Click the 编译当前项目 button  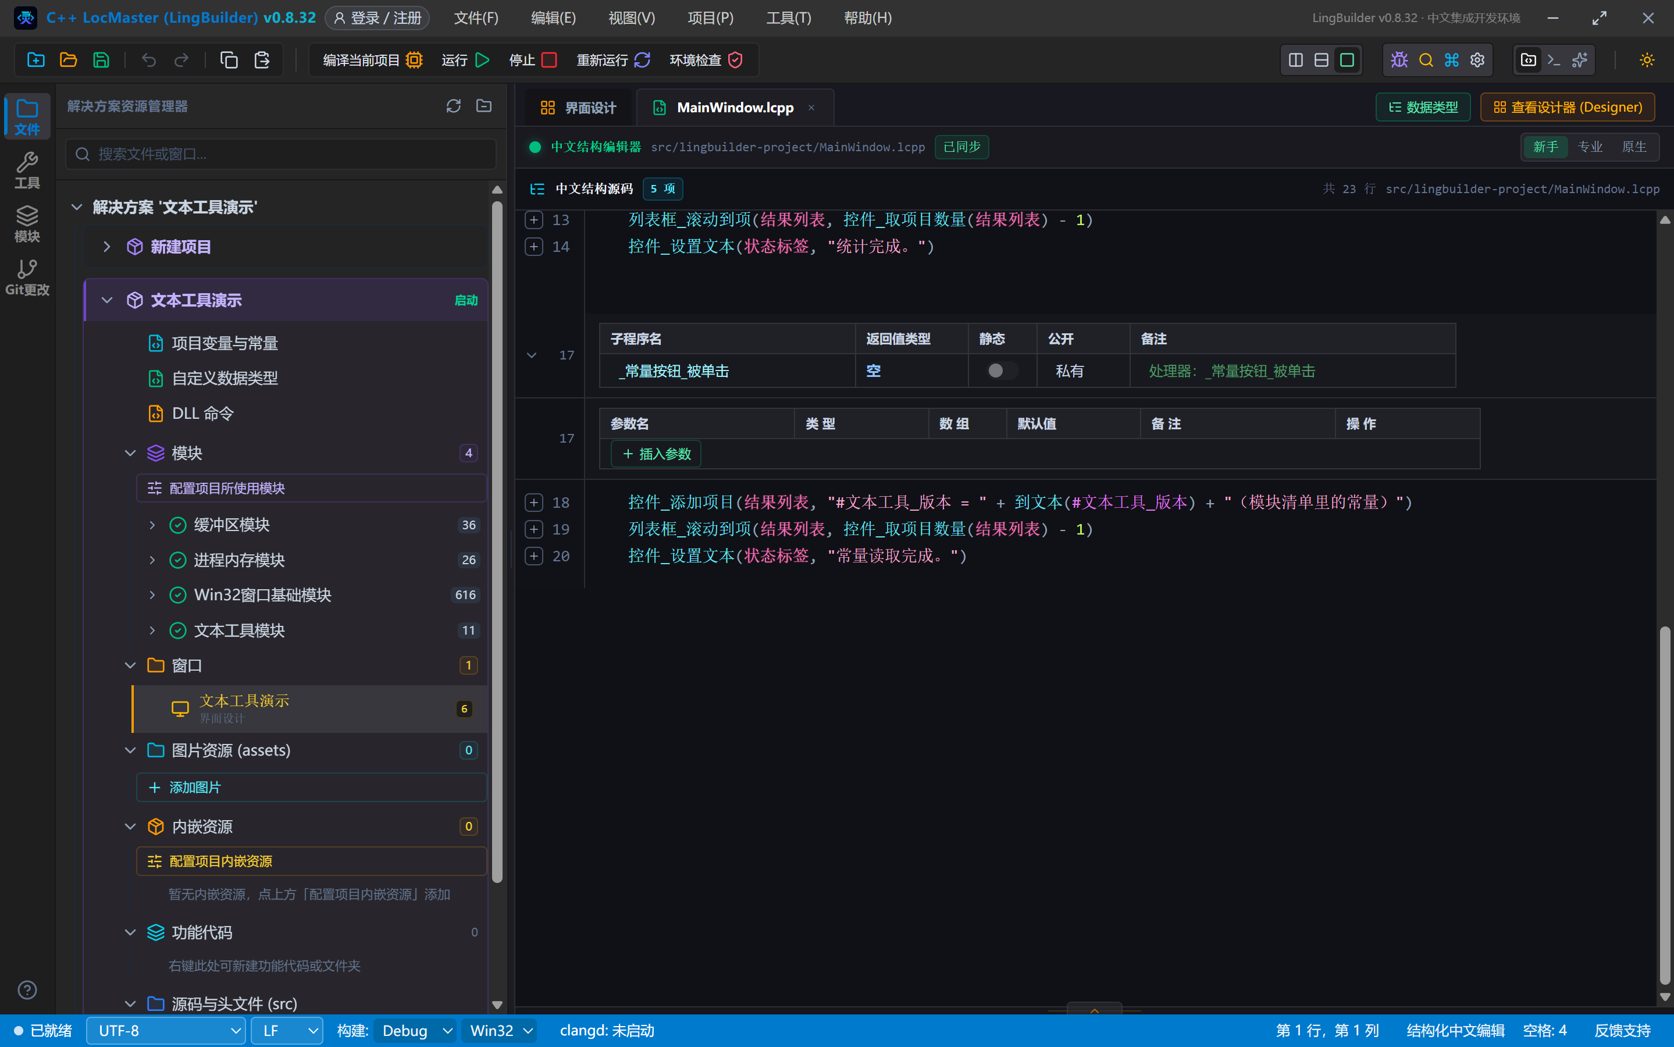point(372,60)
